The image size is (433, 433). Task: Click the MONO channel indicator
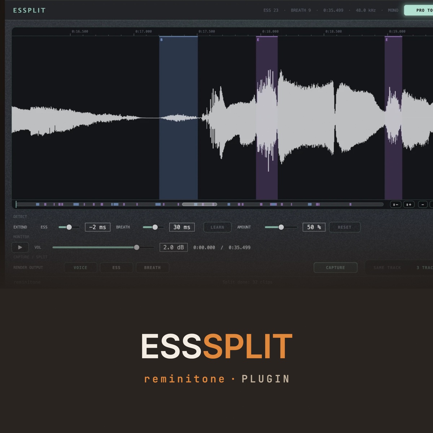click(393, 10)
